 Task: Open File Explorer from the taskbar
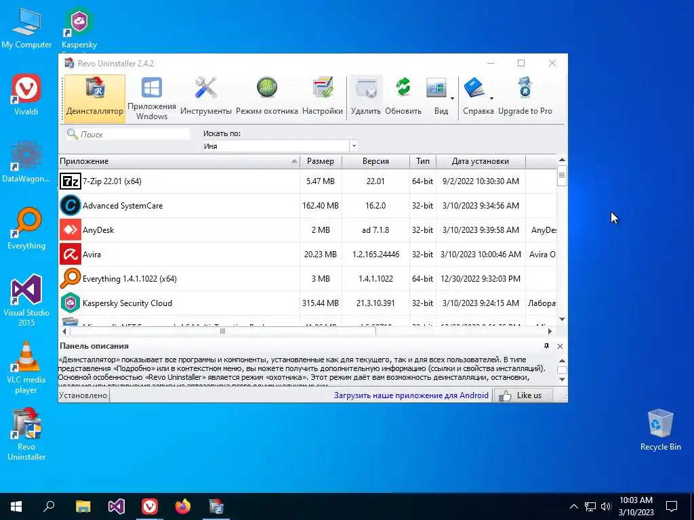83,506
